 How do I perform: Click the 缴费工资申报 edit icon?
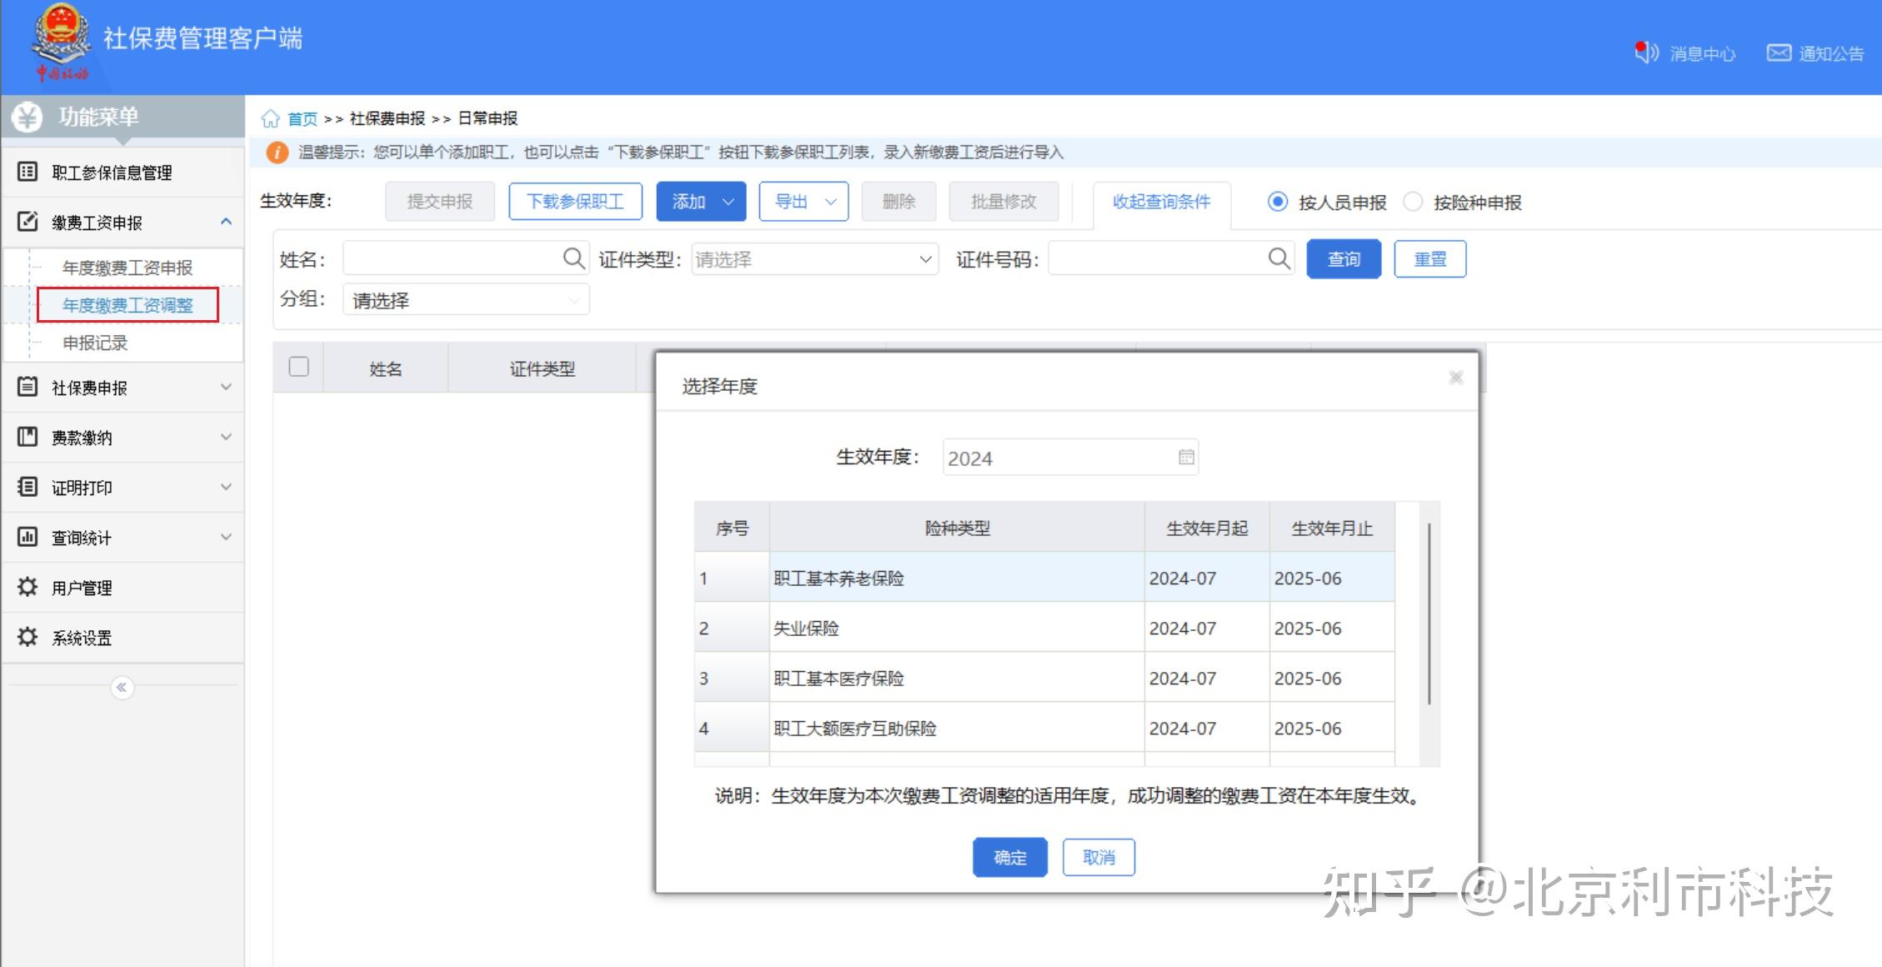click(28, 222)
